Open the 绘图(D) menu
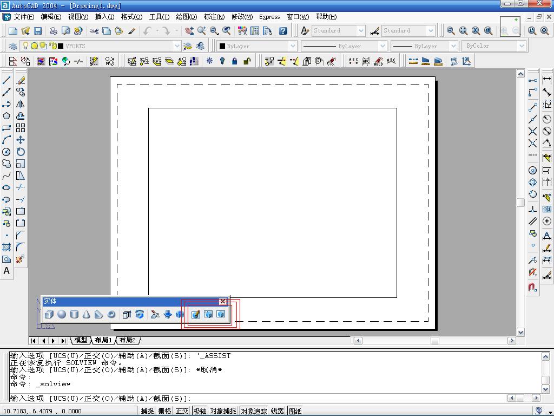This screenshot has height=416, width=554. click(x=187, y=17)
